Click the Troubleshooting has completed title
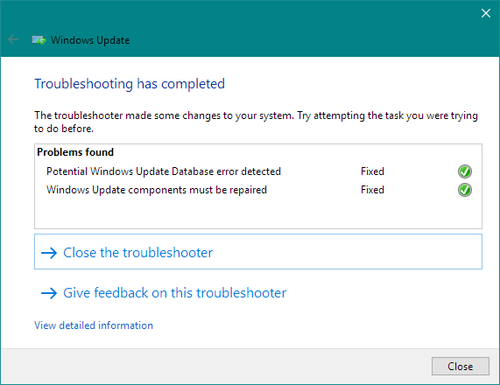The width and height of the screenshot is (500, 385). click(x=130, y=84)
